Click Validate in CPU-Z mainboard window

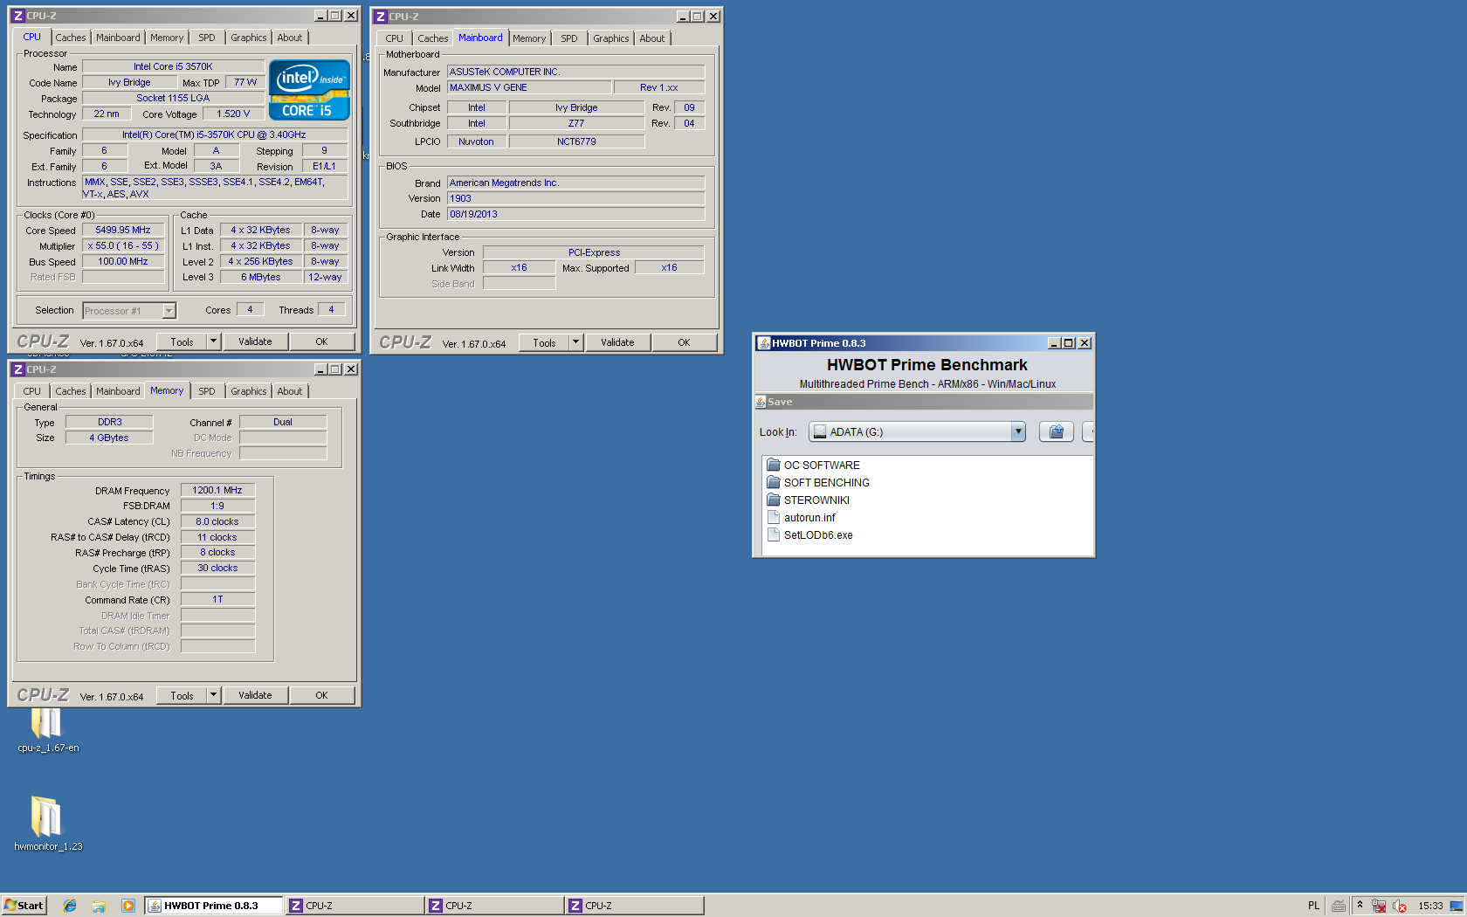[x=617, y=342]
